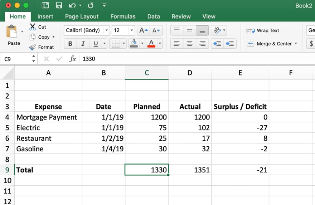This screenshot has height=205, width=315.
Task: Toggle Wrap Text option
Action: point(263,30)
